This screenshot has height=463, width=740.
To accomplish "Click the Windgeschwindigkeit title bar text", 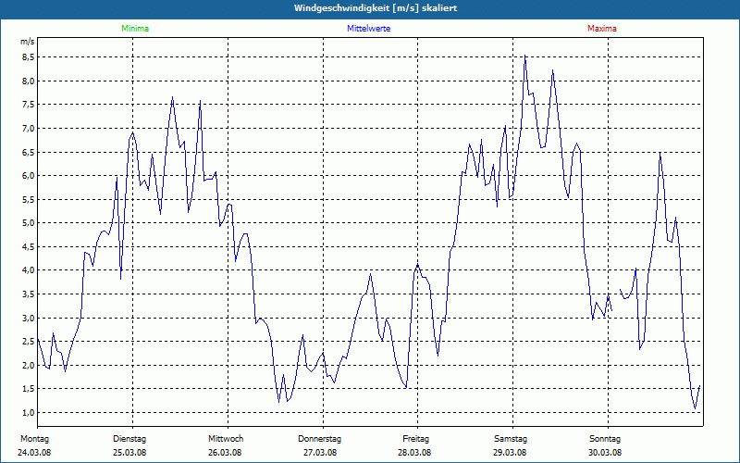I will click(376, 8).
